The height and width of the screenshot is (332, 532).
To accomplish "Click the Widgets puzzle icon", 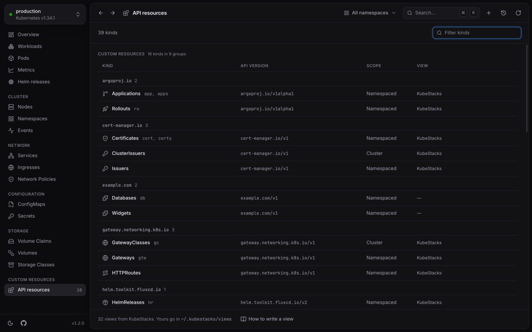I will [x=105, y=213].
